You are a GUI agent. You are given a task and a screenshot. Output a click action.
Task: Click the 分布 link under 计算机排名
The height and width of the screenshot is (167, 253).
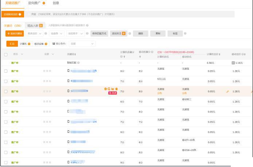(x=160, y=93)
